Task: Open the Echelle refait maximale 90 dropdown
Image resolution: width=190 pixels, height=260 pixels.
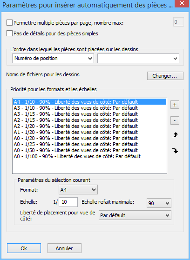Action: (159, 203)
